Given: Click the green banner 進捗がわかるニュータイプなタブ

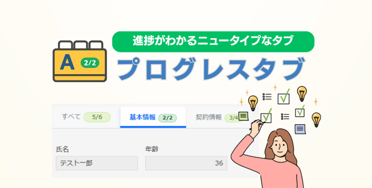Looking at the screenshot, I should (x=213, y=42).
